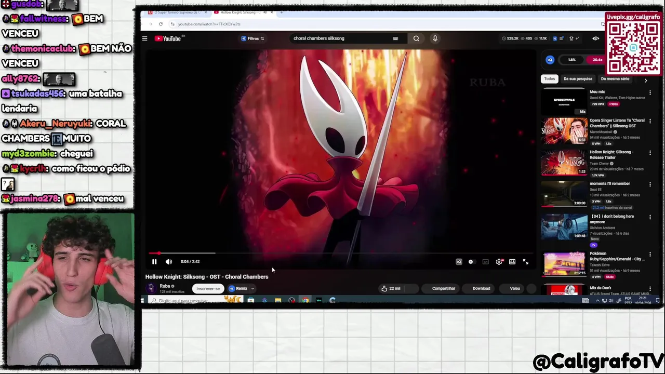Select the Todos chip in the sidebar
This screenshot has height=374, width=665.
[x=550, y=79]
